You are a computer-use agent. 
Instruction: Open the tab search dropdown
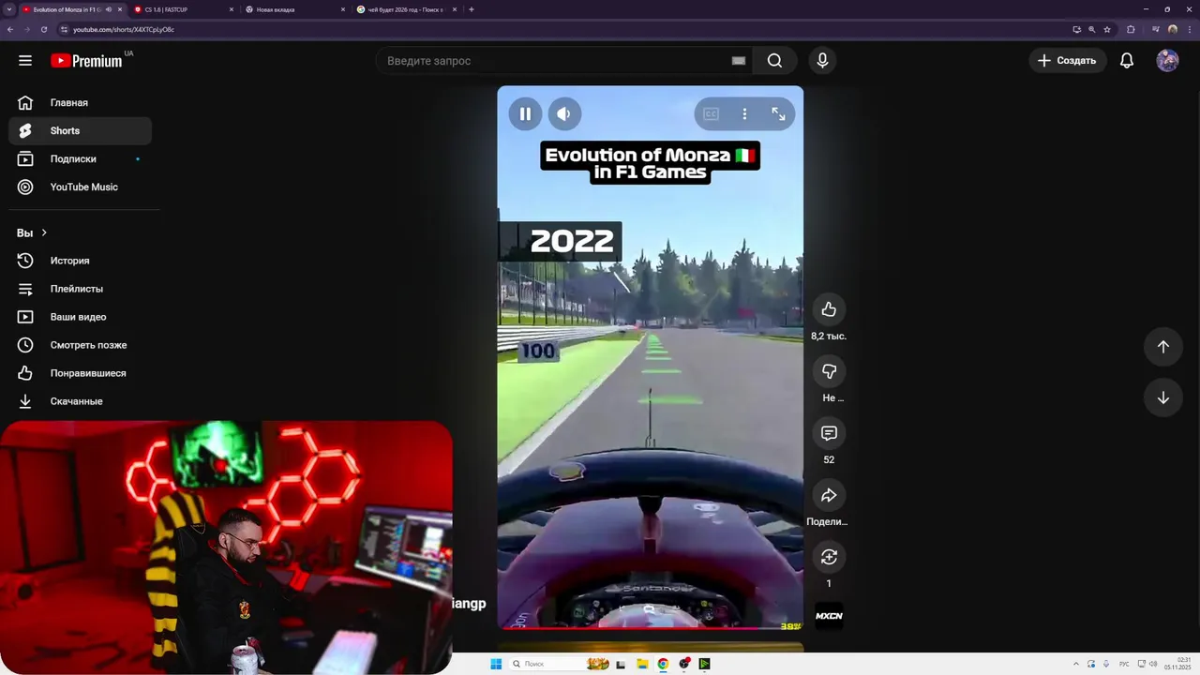(8, 9)
